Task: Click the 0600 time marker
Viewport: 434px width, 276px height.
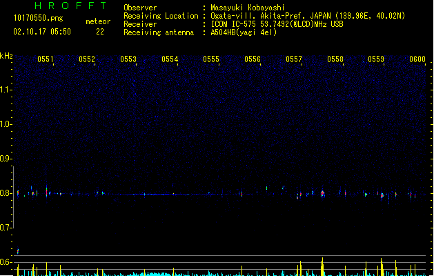Action: pyautogui.click(x=417, y=59)
